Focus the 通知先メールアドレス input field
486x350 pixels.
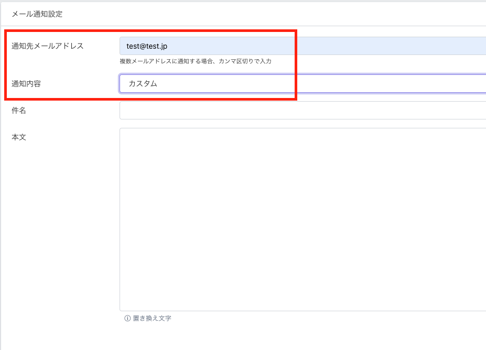click(303, 46)
